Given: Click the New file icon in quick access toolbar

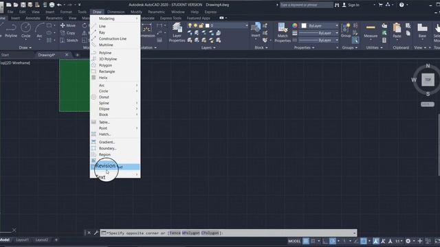Looking at the screenshot, I should click(x=9, y=5).
